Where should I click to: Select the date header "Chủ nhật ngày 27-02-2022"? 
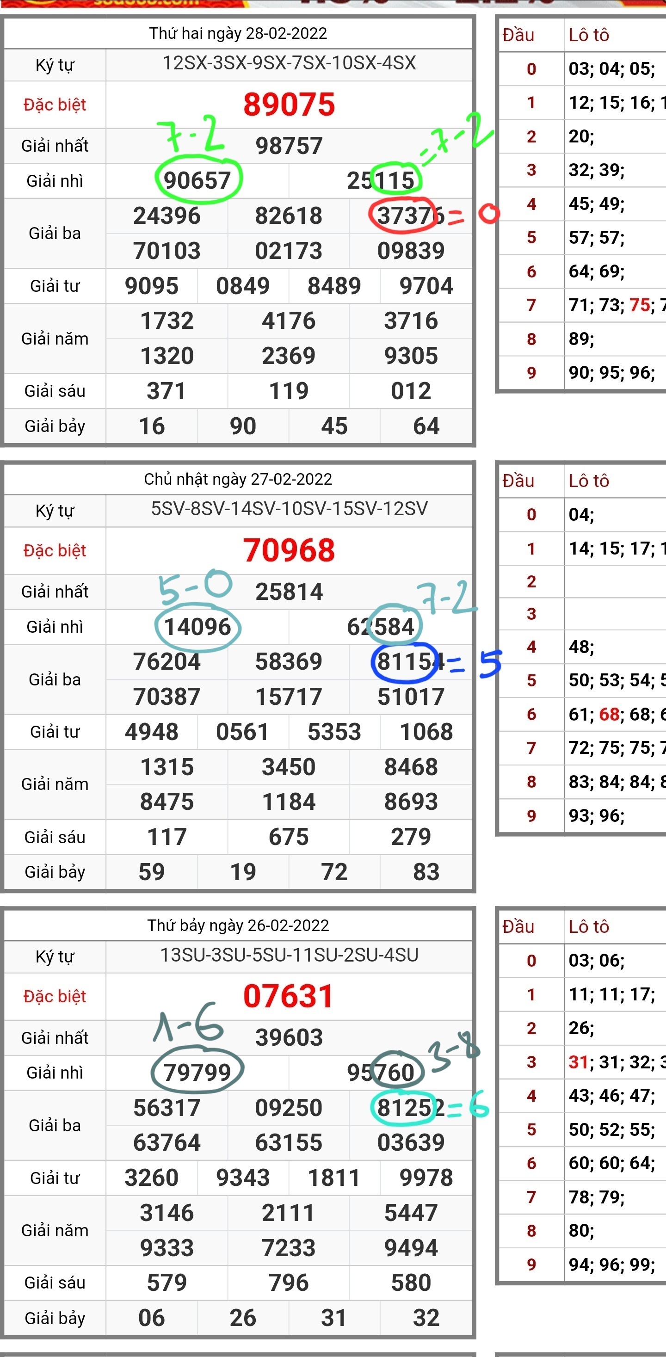pos(238,479)
